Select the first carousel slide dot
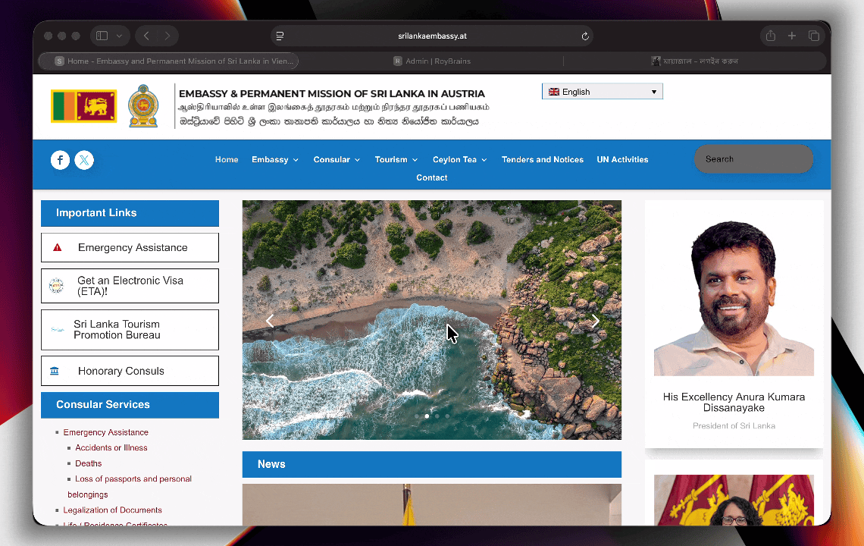Screen dimensions: 864x546 417,416
